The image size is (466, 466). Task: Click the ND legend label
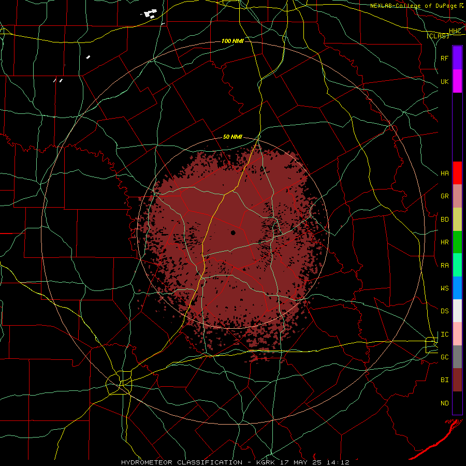coord(444,403)
